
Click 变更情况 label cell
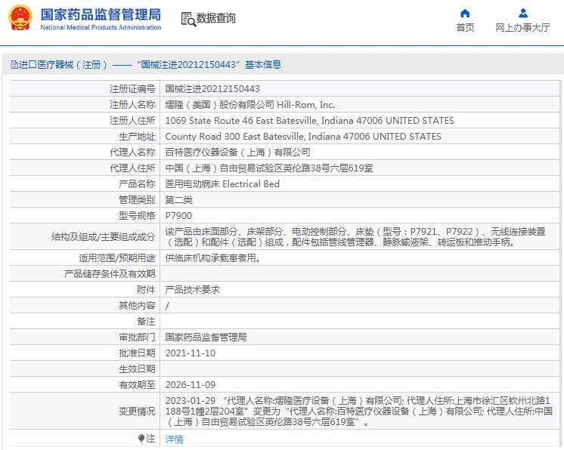(85, 411)
